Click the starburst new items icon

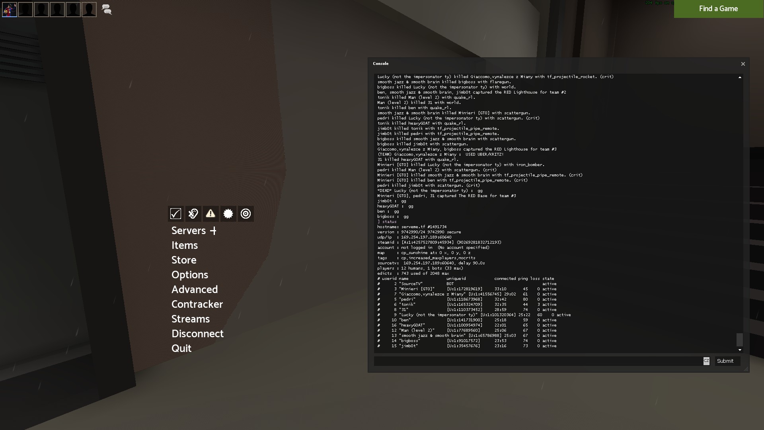click(228, 214)
